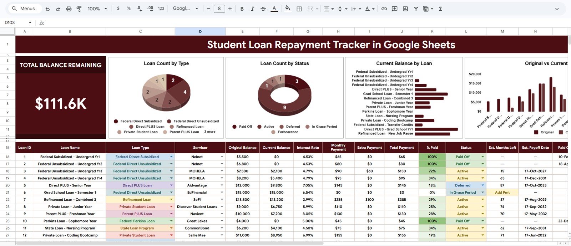571x246 pixels.
Task: Collapse toolbar with chevron at right
Action: pos(557,9)
